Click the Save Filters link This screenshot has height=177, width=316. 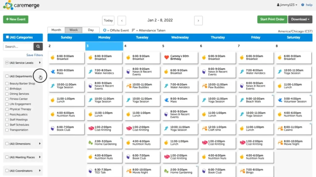[35, 55]
